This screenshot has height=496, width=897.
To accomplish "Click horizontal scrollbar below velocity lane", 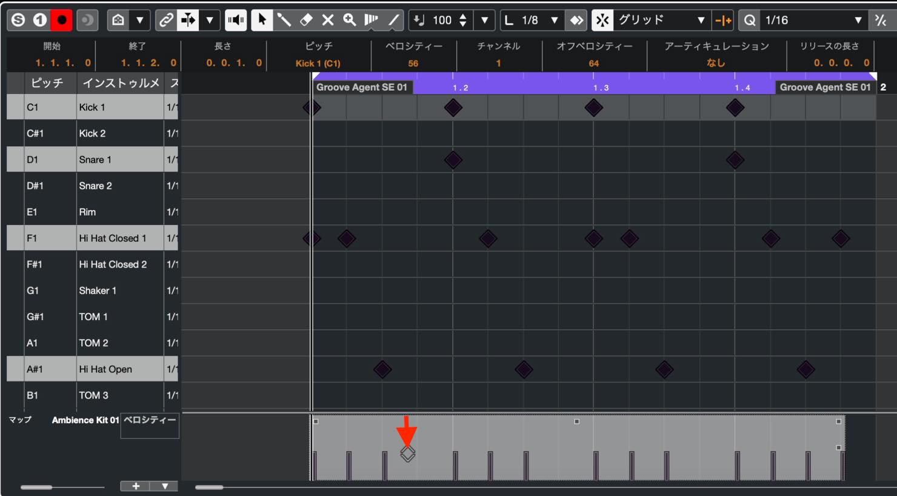I will click(209, 487).
